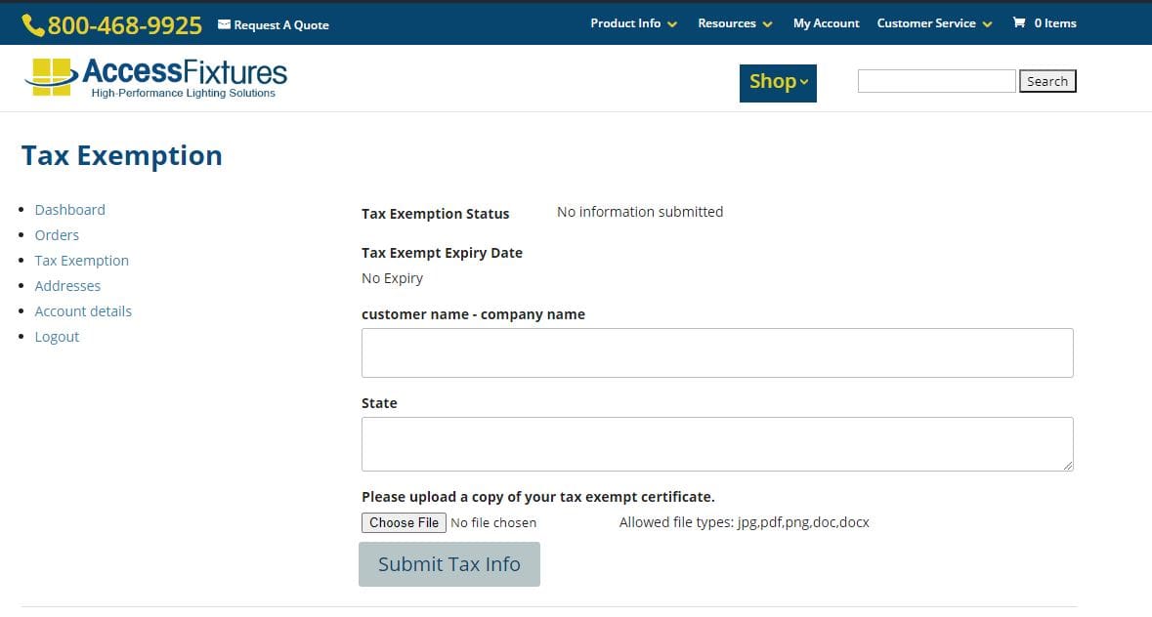Select Tax Exemption in the sidebar

[x=81, y=261]
